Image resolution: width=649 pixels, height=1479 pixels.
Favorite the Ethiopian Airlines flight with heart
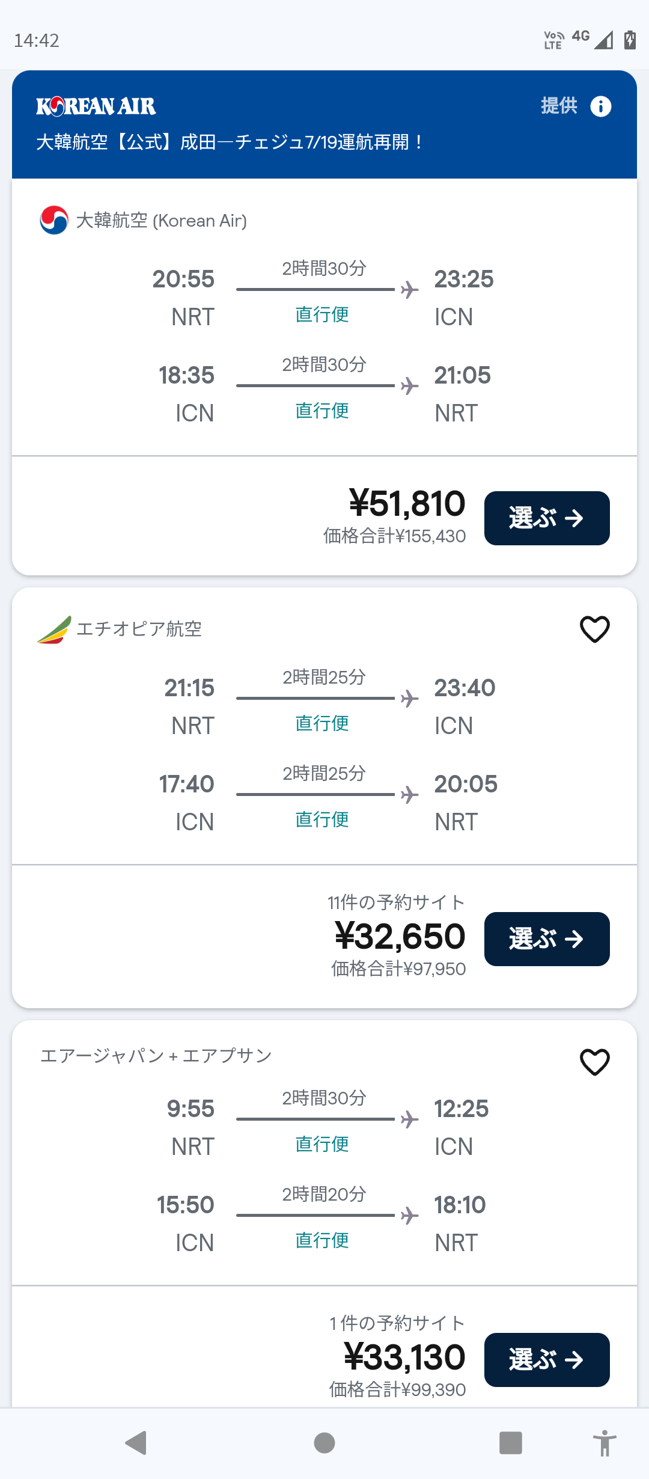(x=594, y=629)
